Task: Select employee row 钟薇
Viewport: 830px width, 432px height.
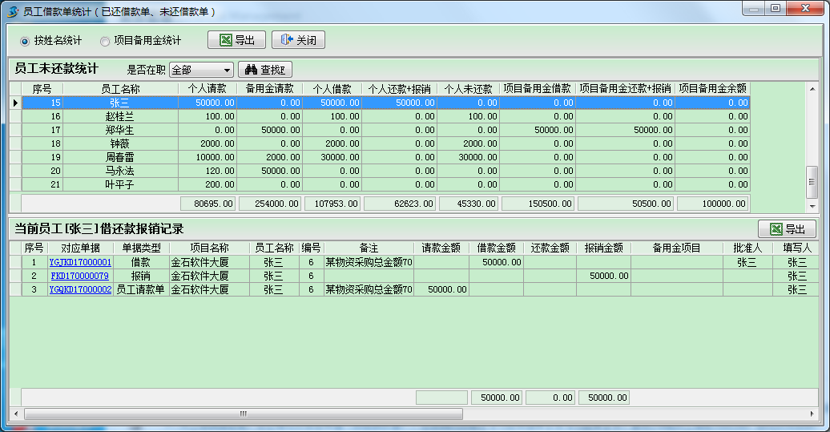Action: (385, 143)
